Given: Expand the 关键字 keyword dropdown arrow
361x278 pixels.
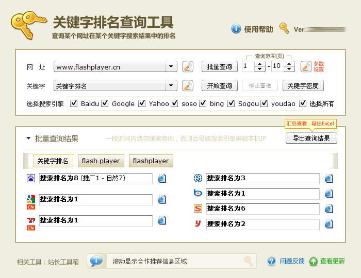Looking at the screenshot, I should click(x=171, y=85).
